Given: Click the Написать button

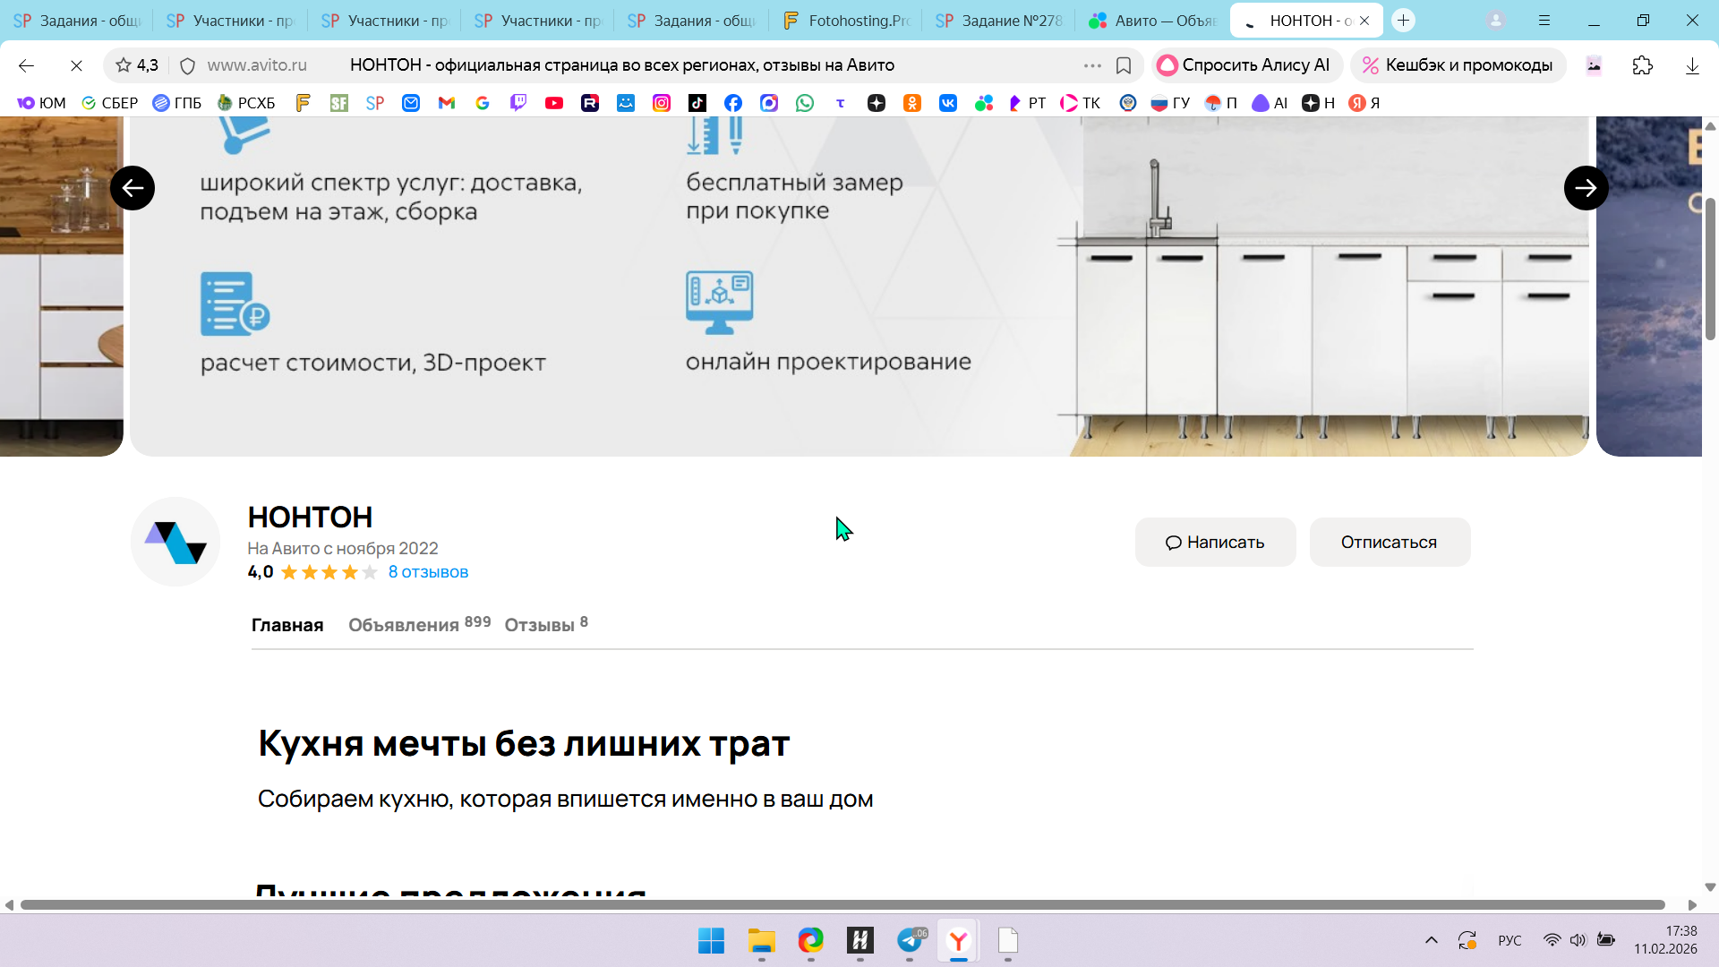Looking at the screenshot, I should [1215, 542].
